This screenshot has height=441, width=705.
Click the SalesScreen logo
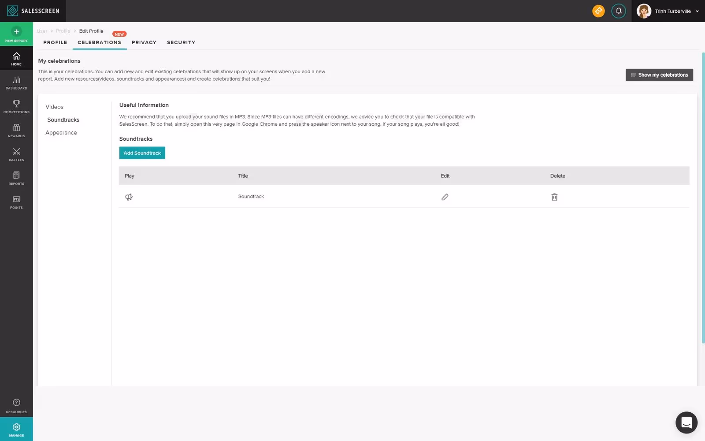(x=33, y=11)
